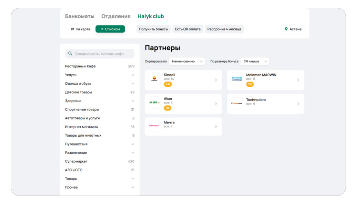Select the Интернет магазины category
The width and height of the screenshot is (353, 204).
[x=100, y=127]
